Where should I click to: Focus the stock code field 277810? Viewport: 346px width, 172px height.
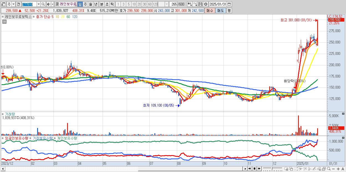[29, 4]
